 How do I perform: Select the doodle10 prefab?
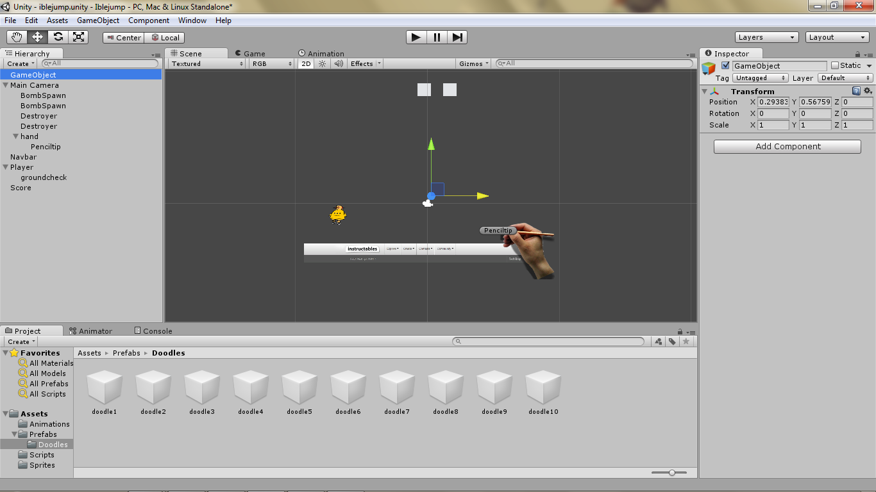543,392
